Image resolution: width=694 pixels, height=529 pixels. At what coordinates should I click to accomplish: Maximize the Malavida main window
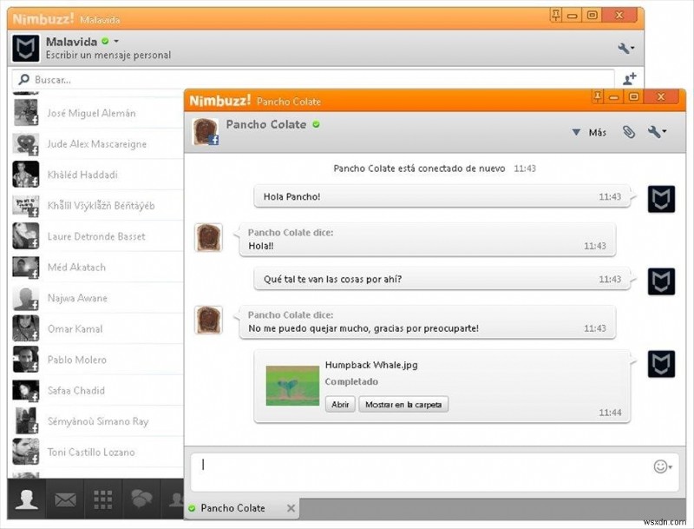tap(593, 15)
